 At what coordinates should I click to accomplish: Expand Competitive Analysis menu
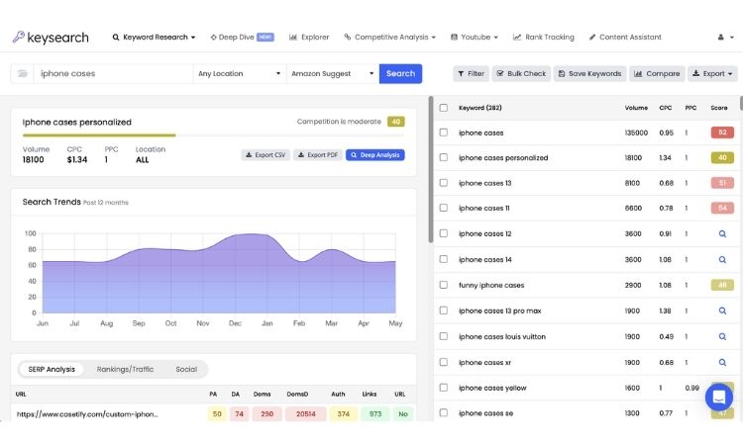389,38
